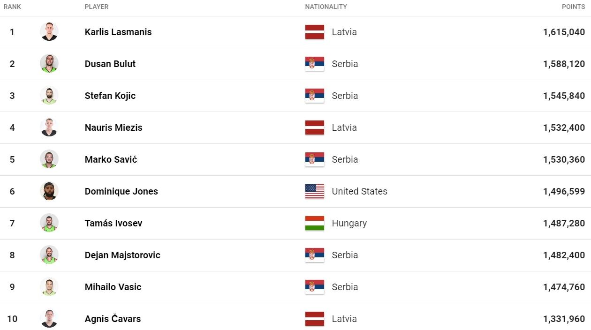Screen dimensions: 591x330
Task: Click the United States flag icon
Action: 314,191
